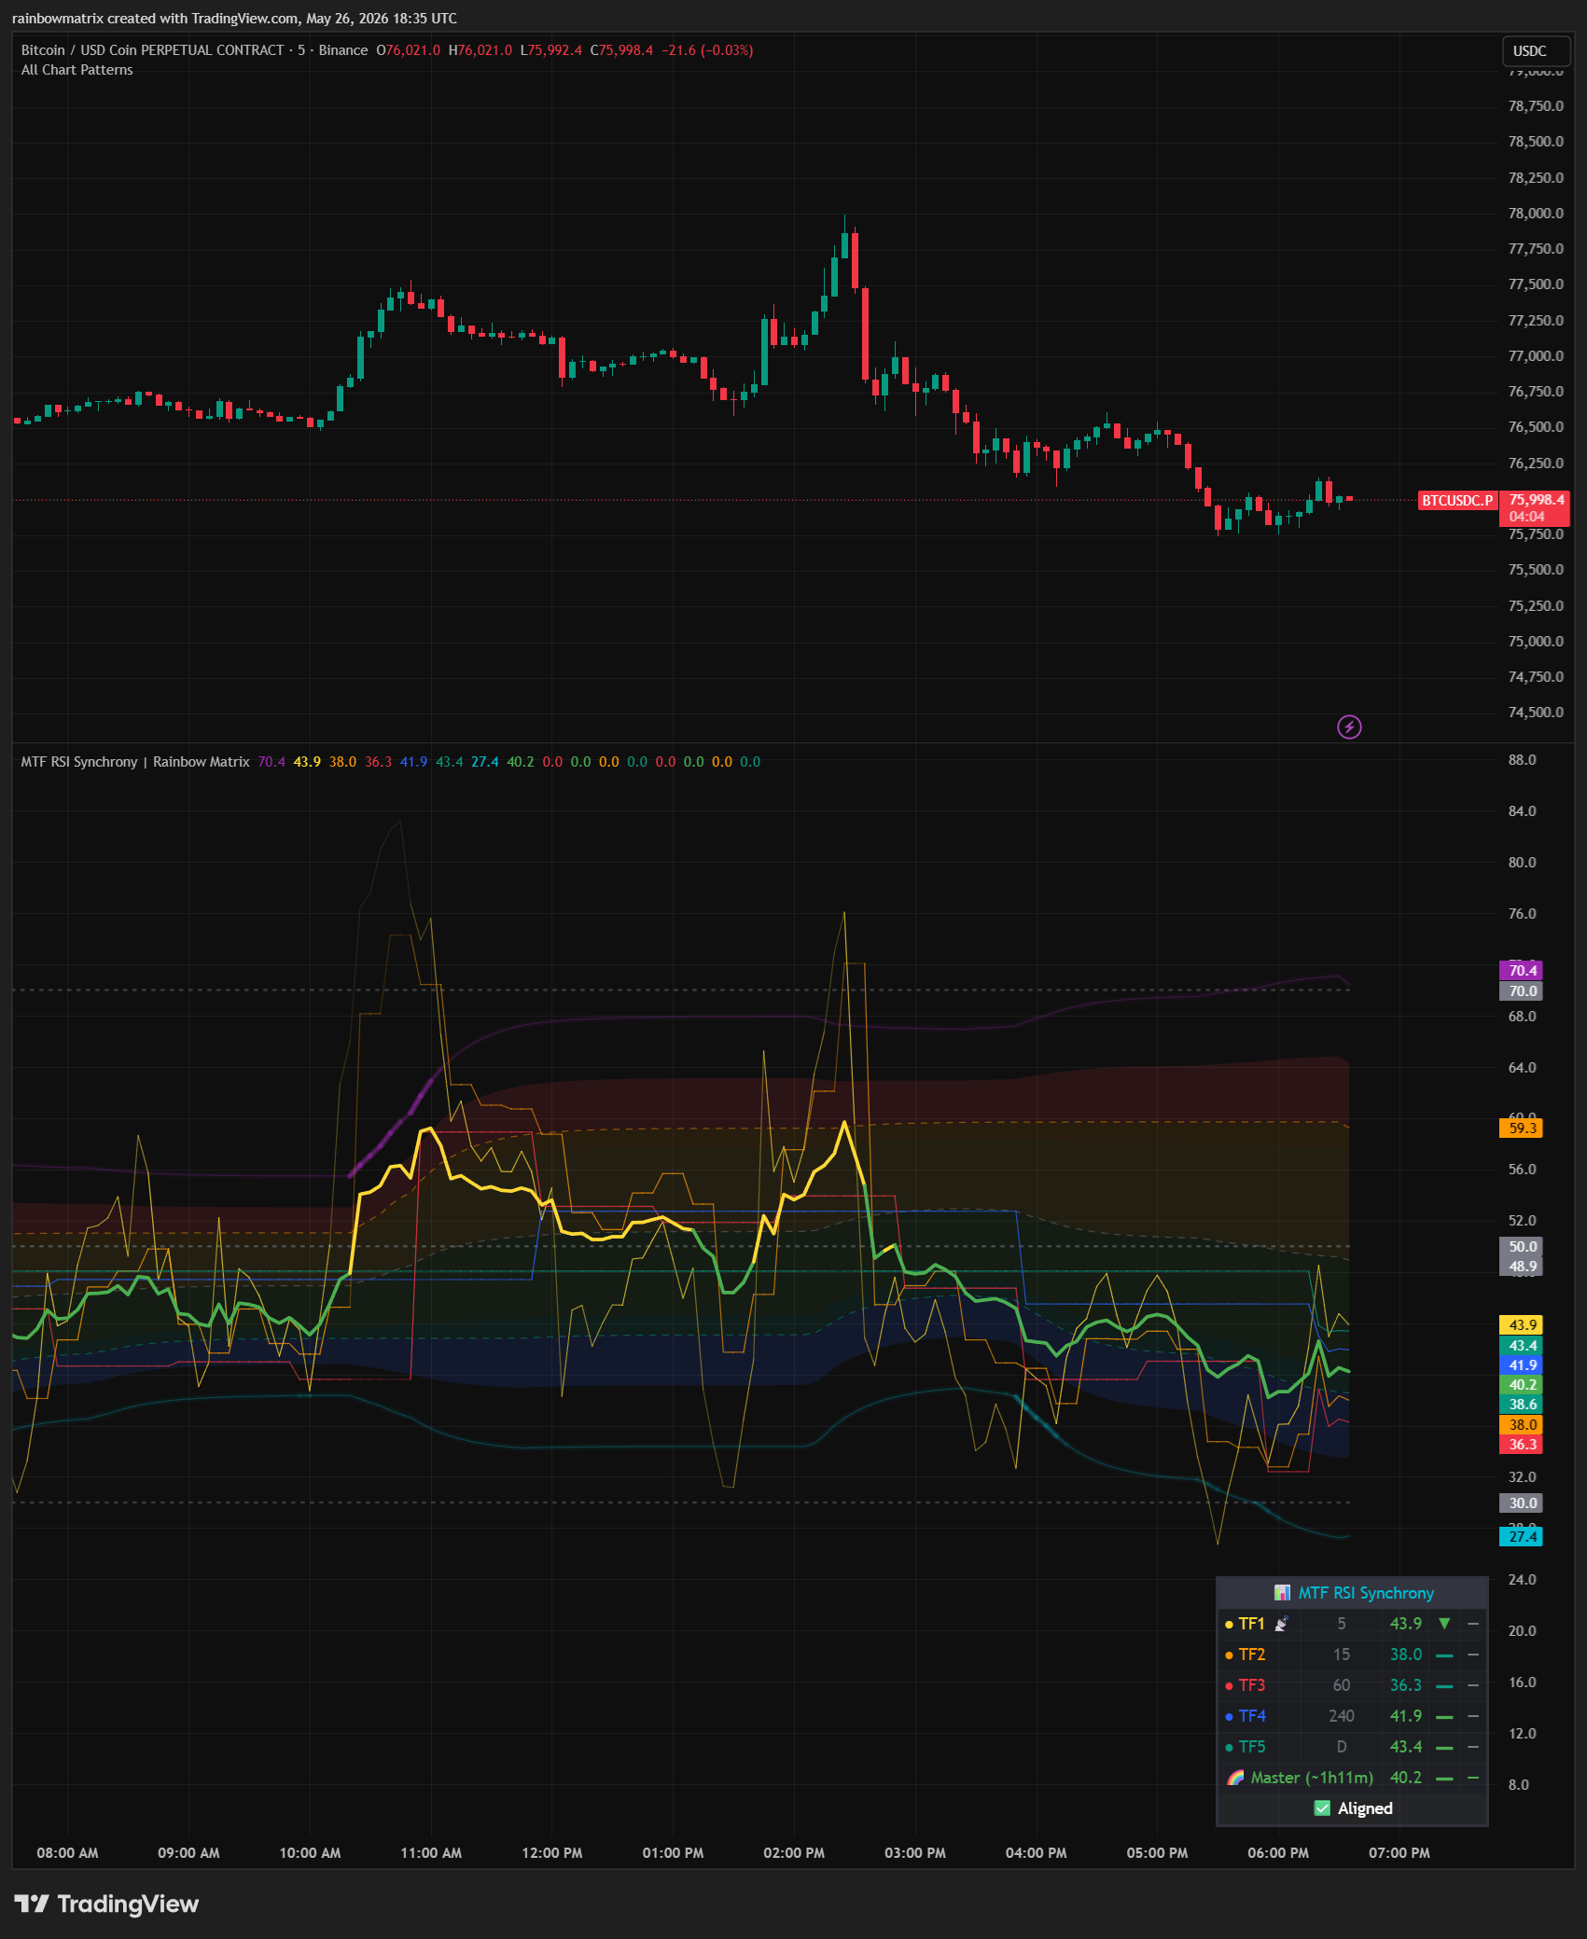Click the green down triangle in TF1 row
The image size is (1587, 1939).
[1444, 1624]
